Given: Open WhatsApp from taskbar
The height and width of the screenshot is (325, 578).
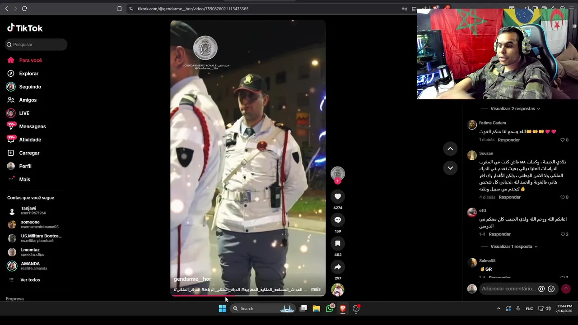Looking at the screenshot, I should [330, 308].
